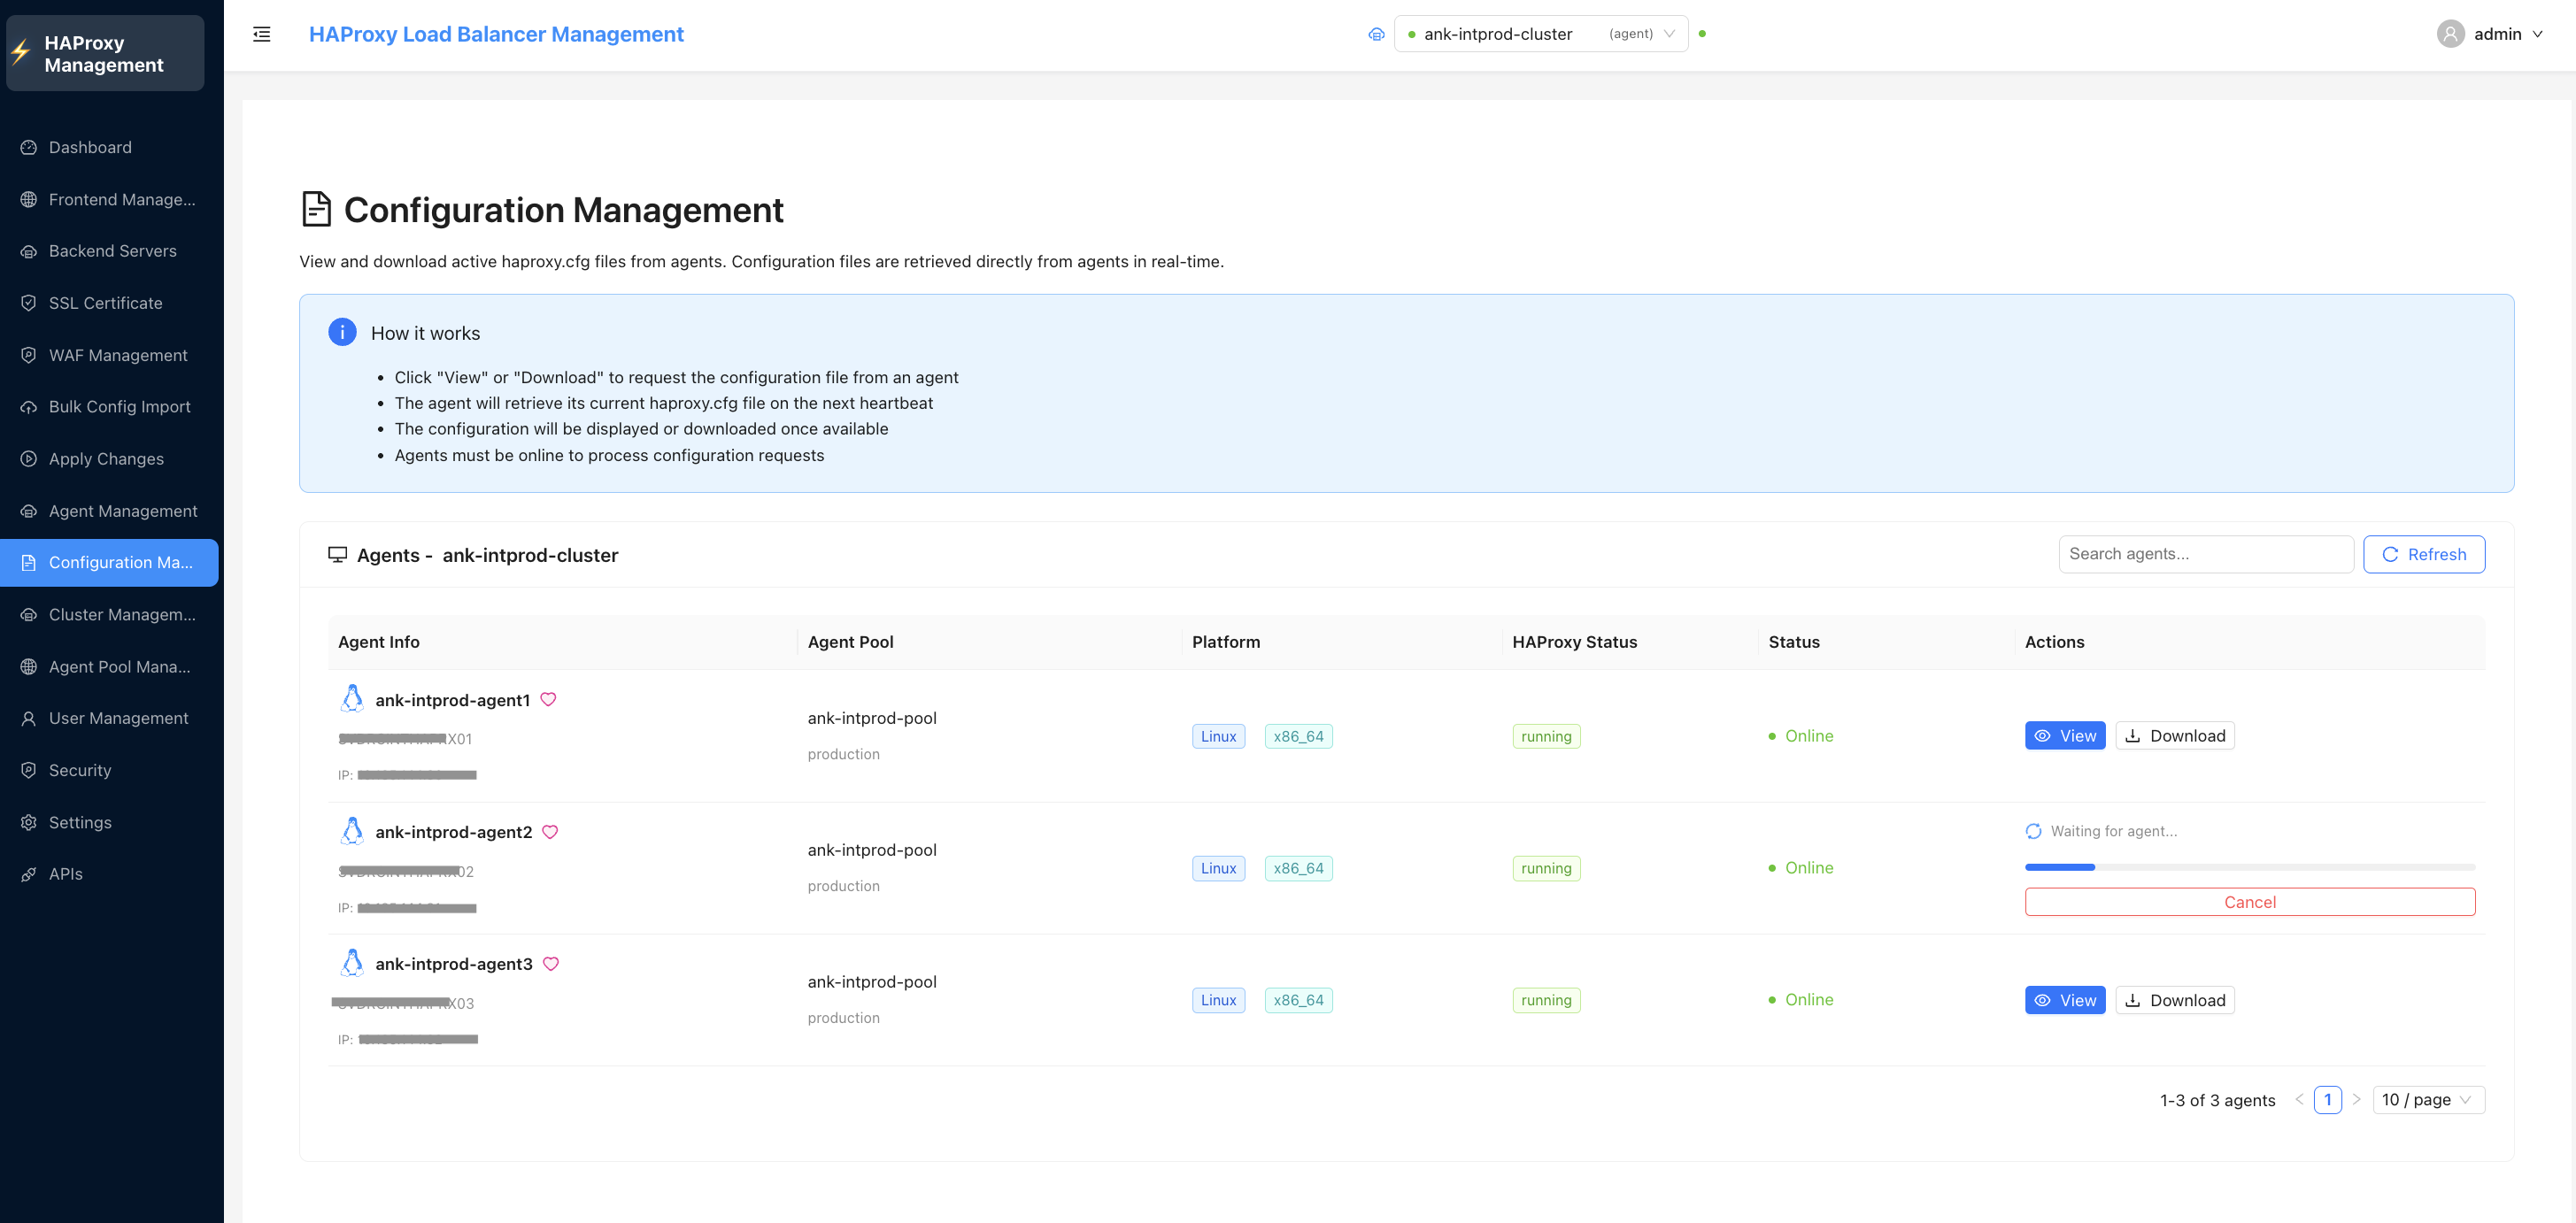Image resolution: width=2576 pixels, height=1223 pixels.
Task: Open Agent Pool Management in sidebar
Action: [110, 666]
